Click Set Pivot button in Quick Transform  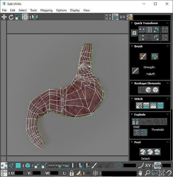[134, 33]
